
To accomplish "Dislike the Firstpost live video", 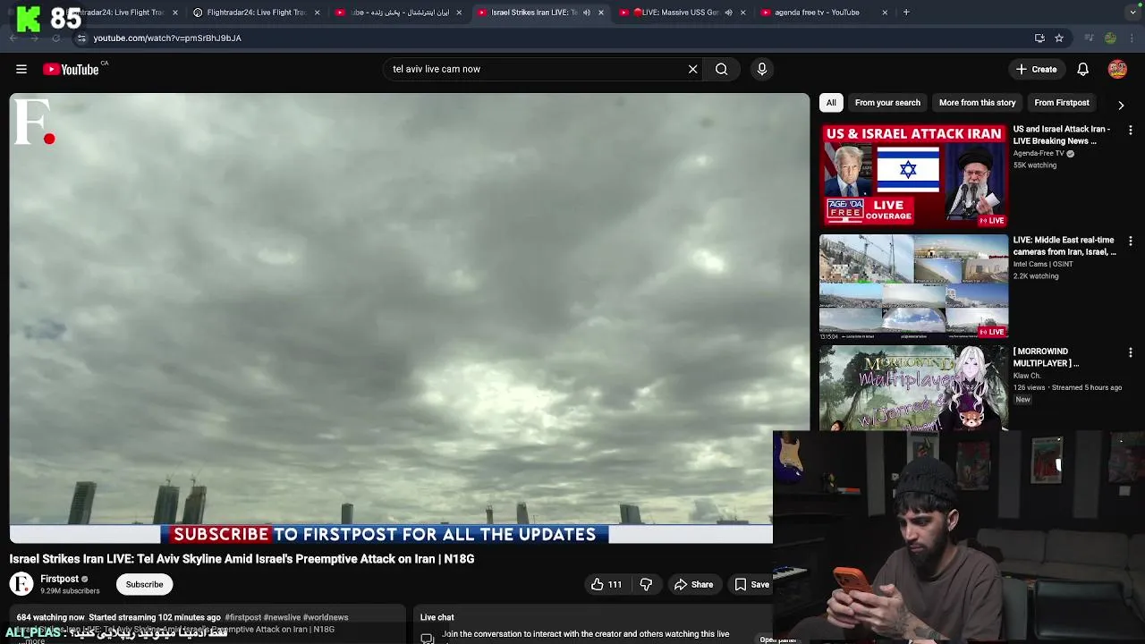I will (x=646, y=584).
